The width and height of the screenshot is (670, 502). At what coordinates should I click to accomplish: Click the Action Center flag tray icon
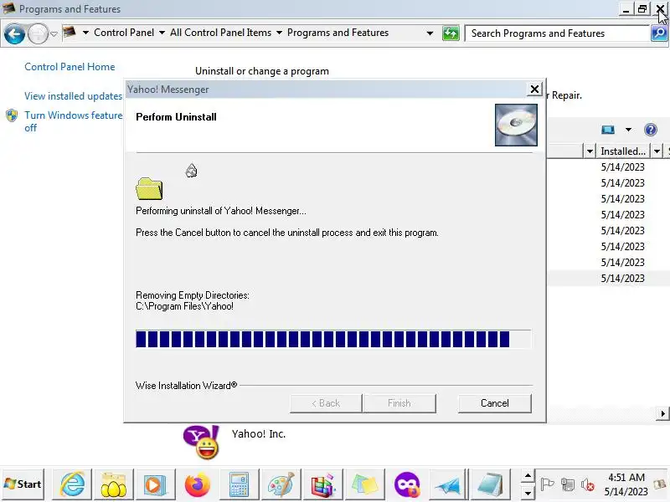tap(547, 484)
